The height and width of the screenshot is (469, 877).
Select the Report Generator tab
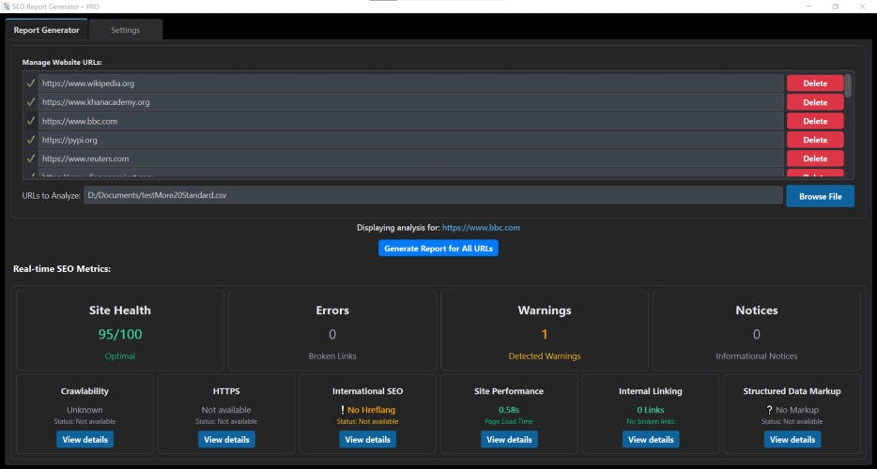tap(46, 30)
